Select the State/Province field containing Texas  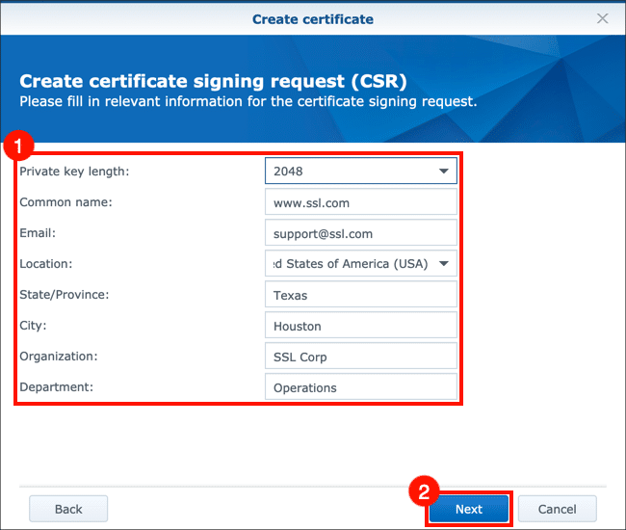coord(360,295)
